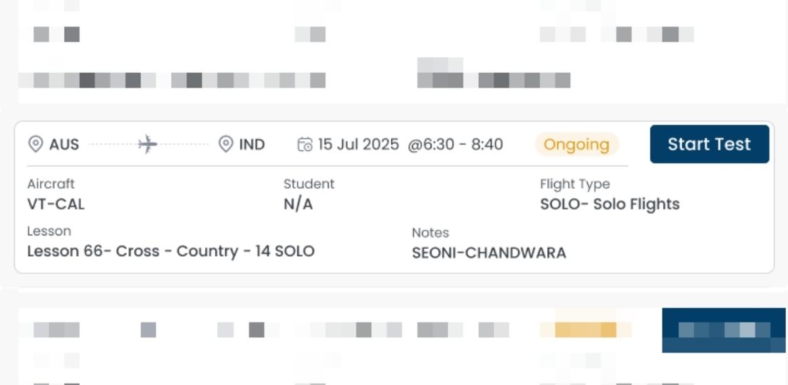Click the location pin icon beside IND

point(226,145)
